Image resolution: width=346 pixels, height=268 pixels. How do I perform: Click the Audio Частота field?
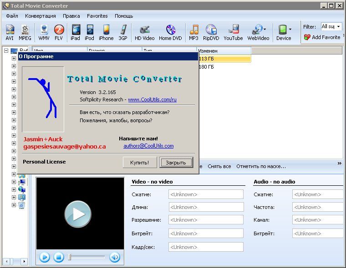[x=319, y=207]
